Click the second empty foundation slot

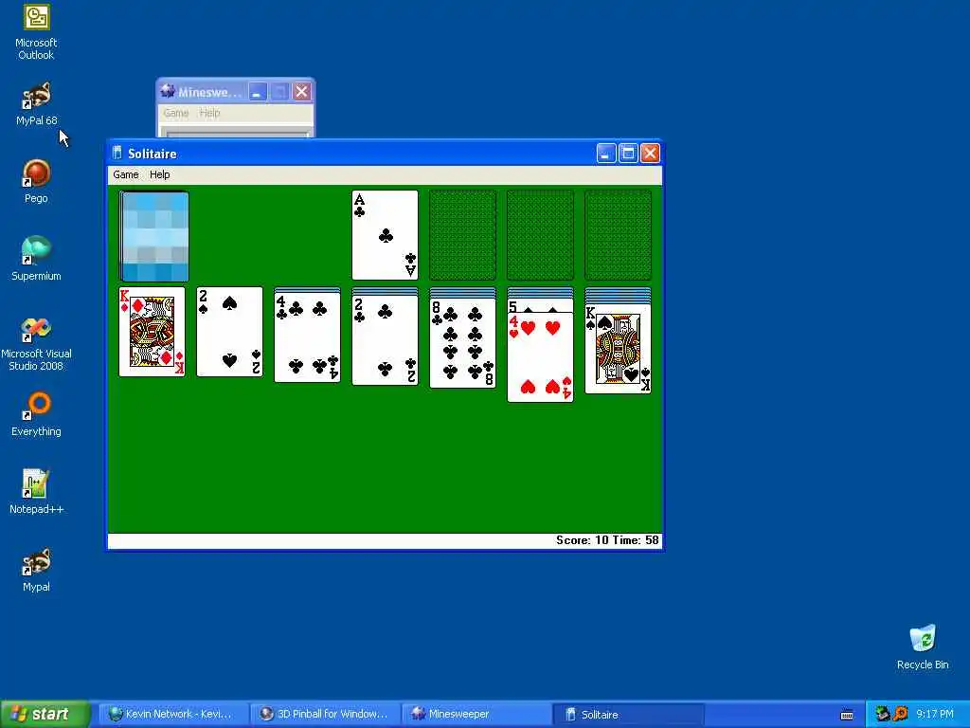462,235
